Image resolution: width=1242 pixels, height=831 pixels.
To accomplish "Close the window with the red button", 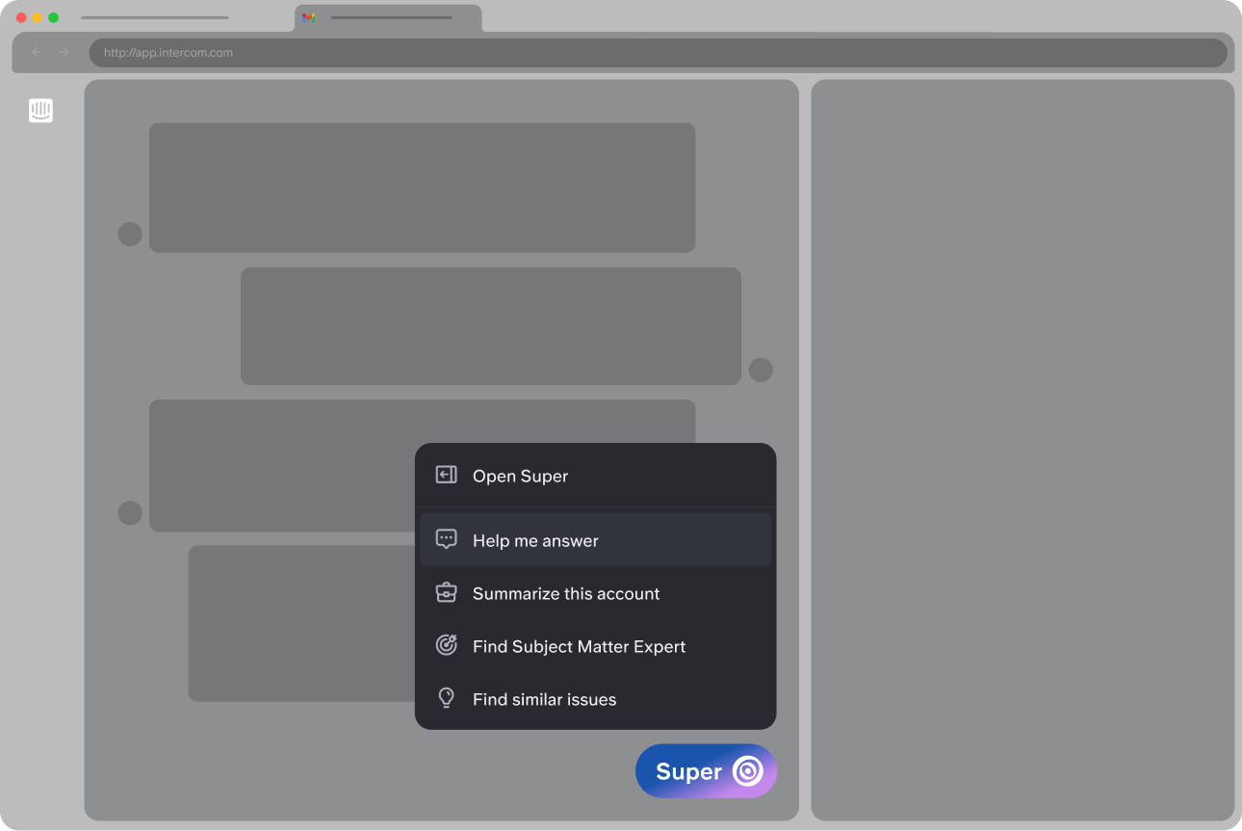I will [21, 17].
